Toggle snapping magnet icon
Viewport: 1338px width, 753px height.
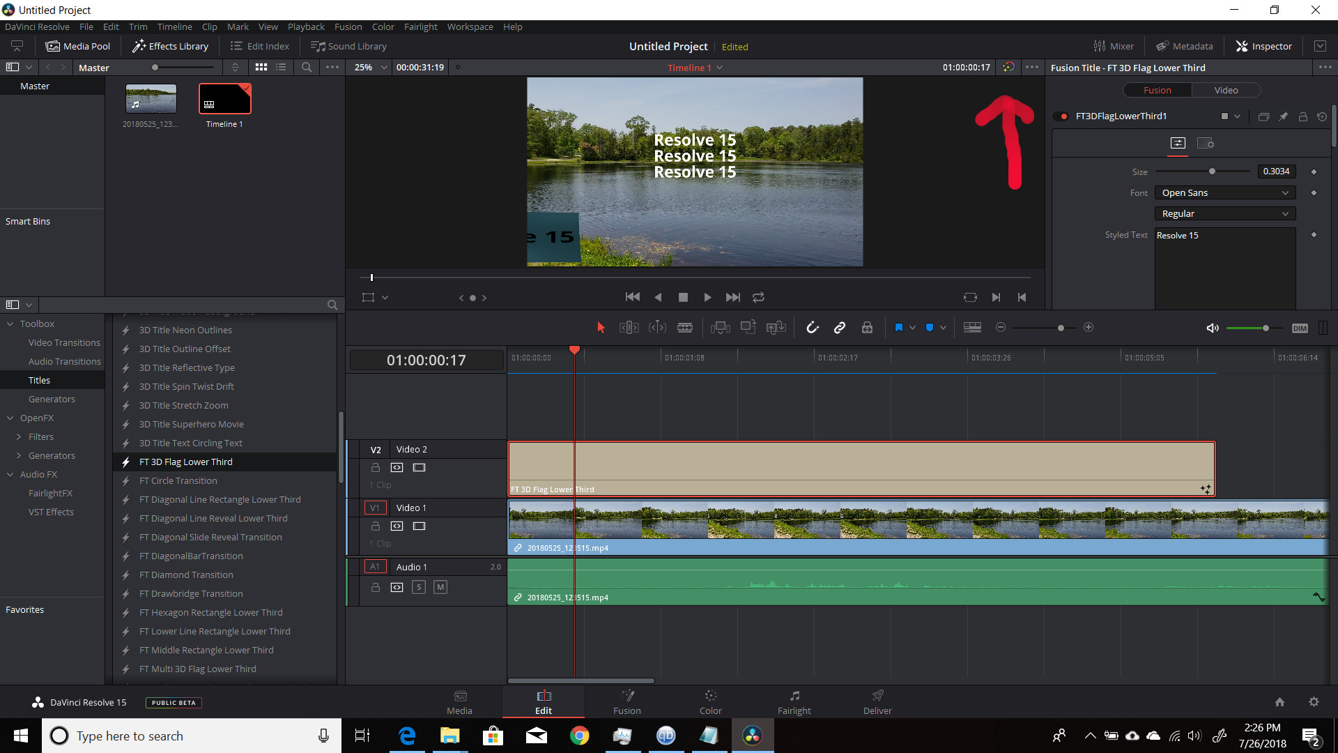tap(813, 328)
